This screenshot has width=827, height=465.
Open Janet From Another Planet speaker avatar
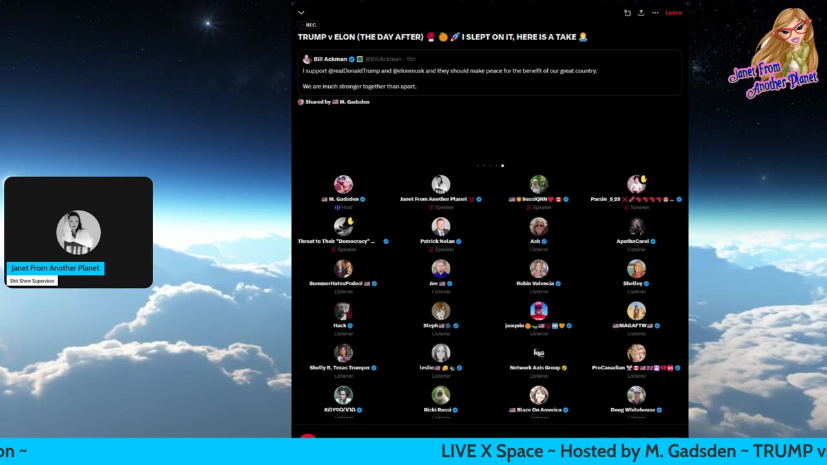pos(441,184)
